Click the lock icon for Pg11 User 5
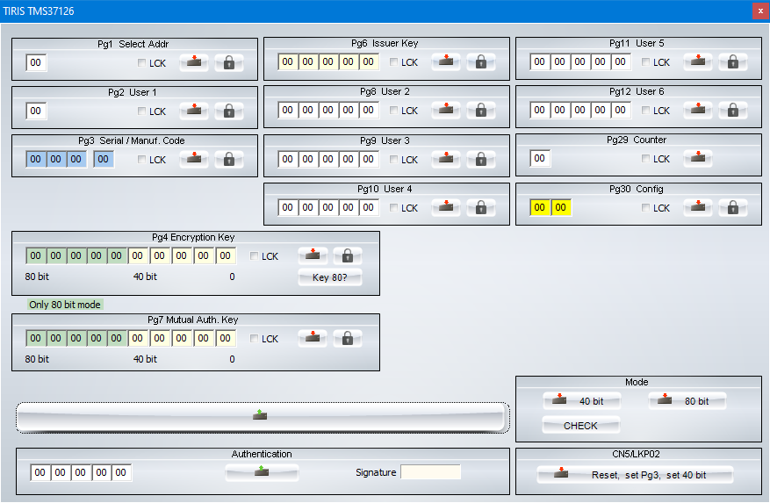770x503 pixels. point(732,62)
